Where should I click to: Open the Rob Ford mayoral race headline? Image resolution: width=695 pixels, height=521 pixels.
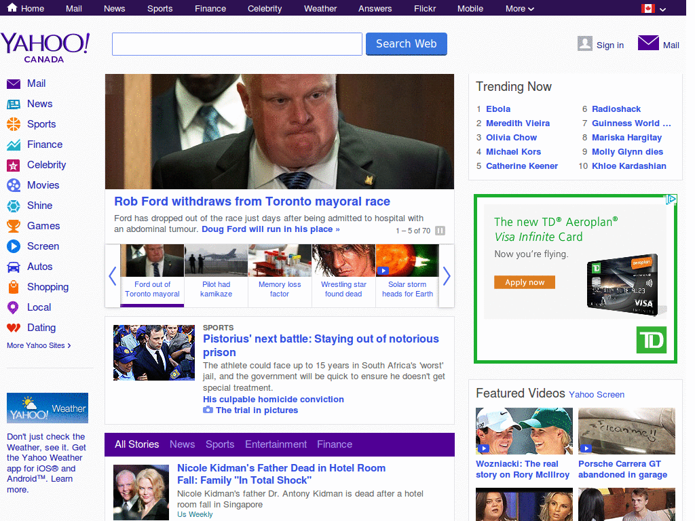(252, 201)
